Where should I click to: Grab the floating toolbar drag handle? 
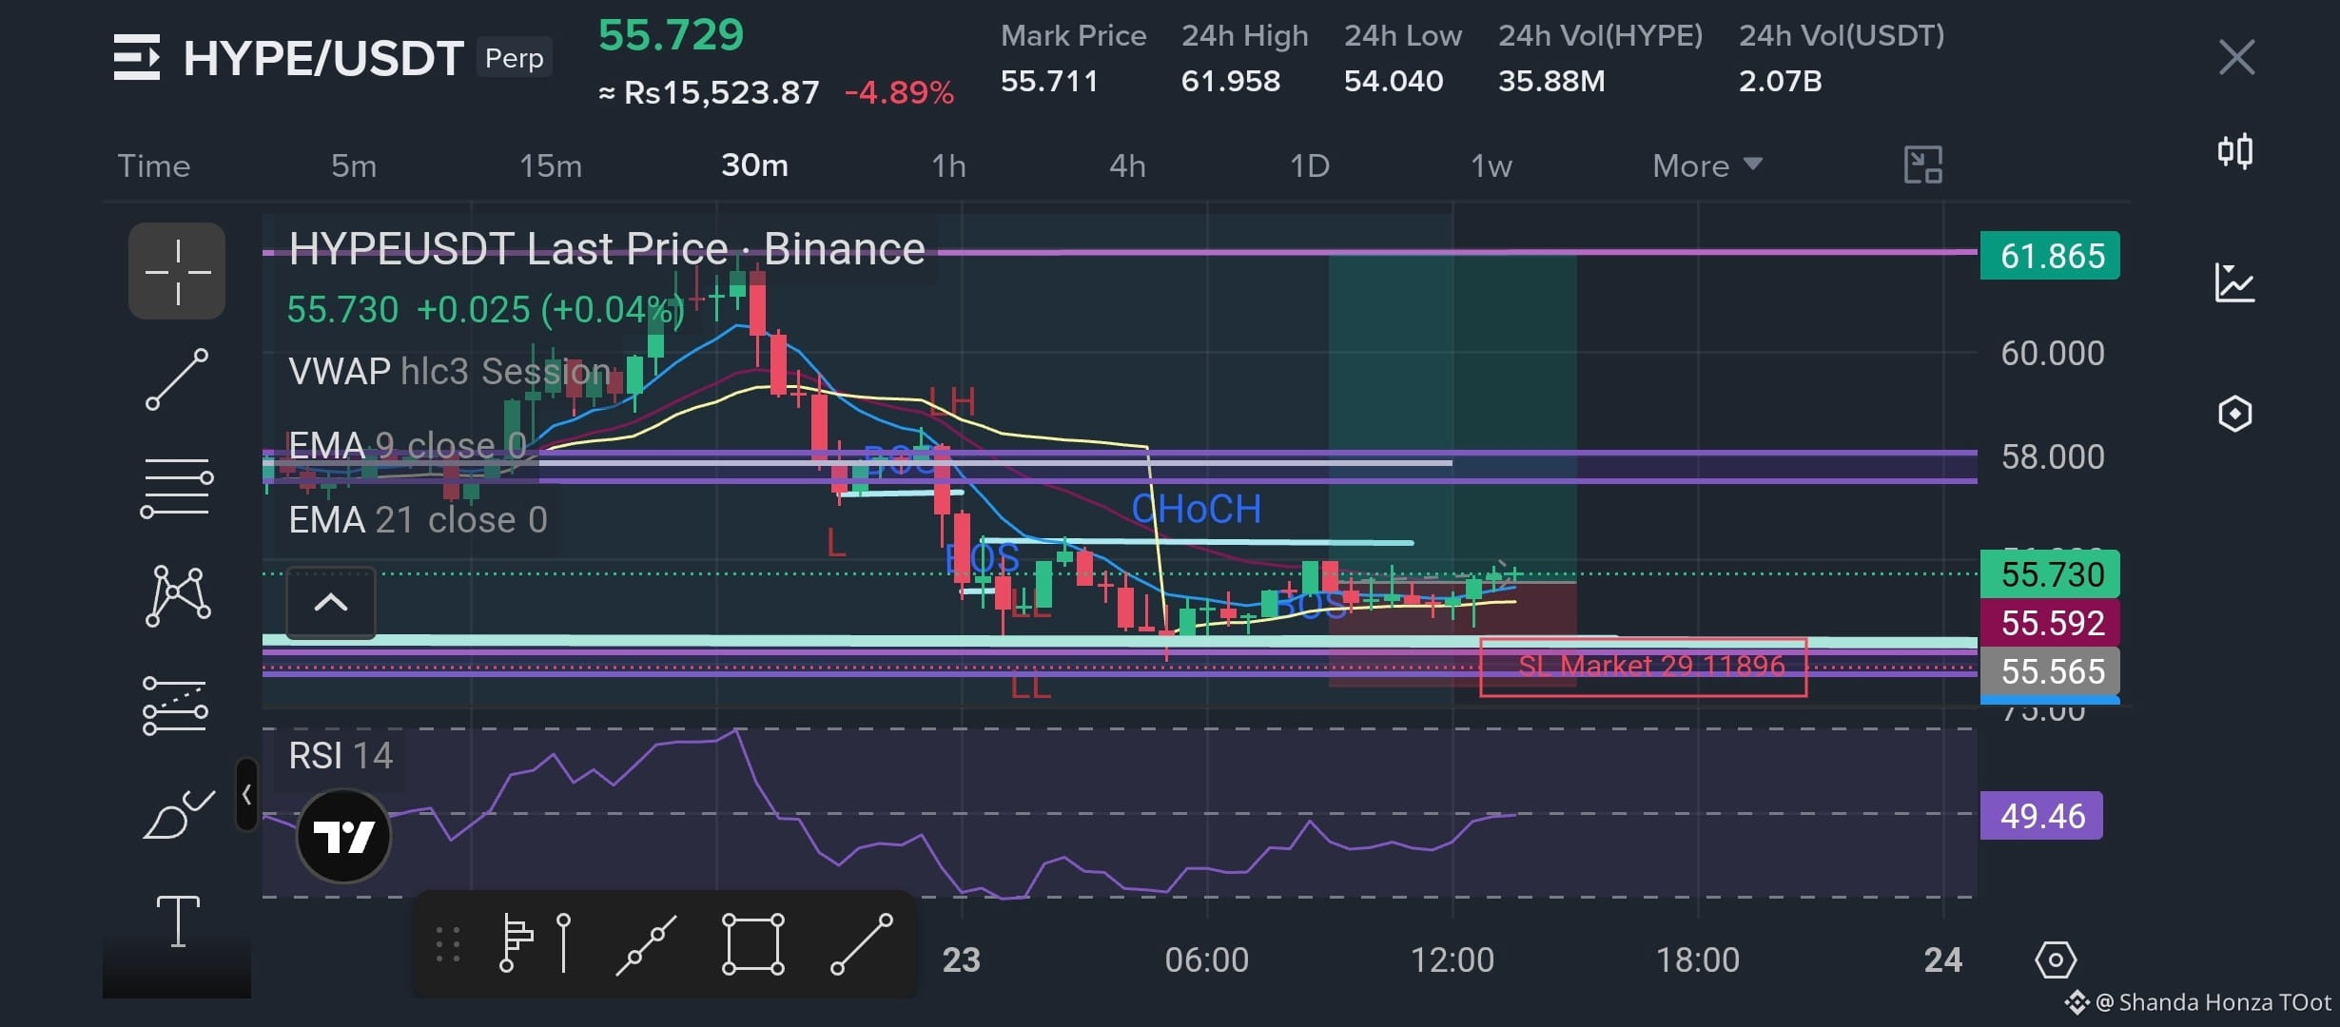[x=448, y=944]
